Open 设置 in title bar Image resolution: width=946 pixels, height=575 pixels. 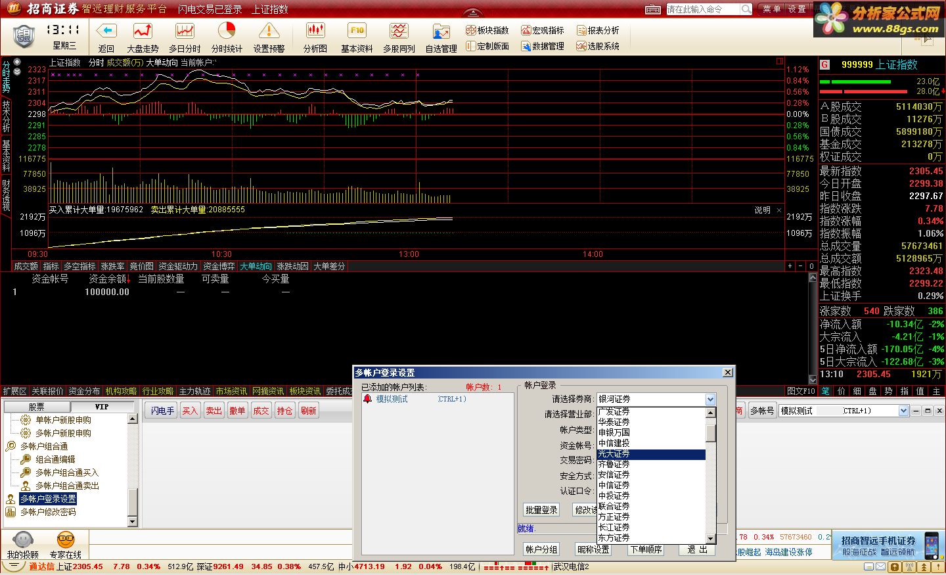[797, 9]
